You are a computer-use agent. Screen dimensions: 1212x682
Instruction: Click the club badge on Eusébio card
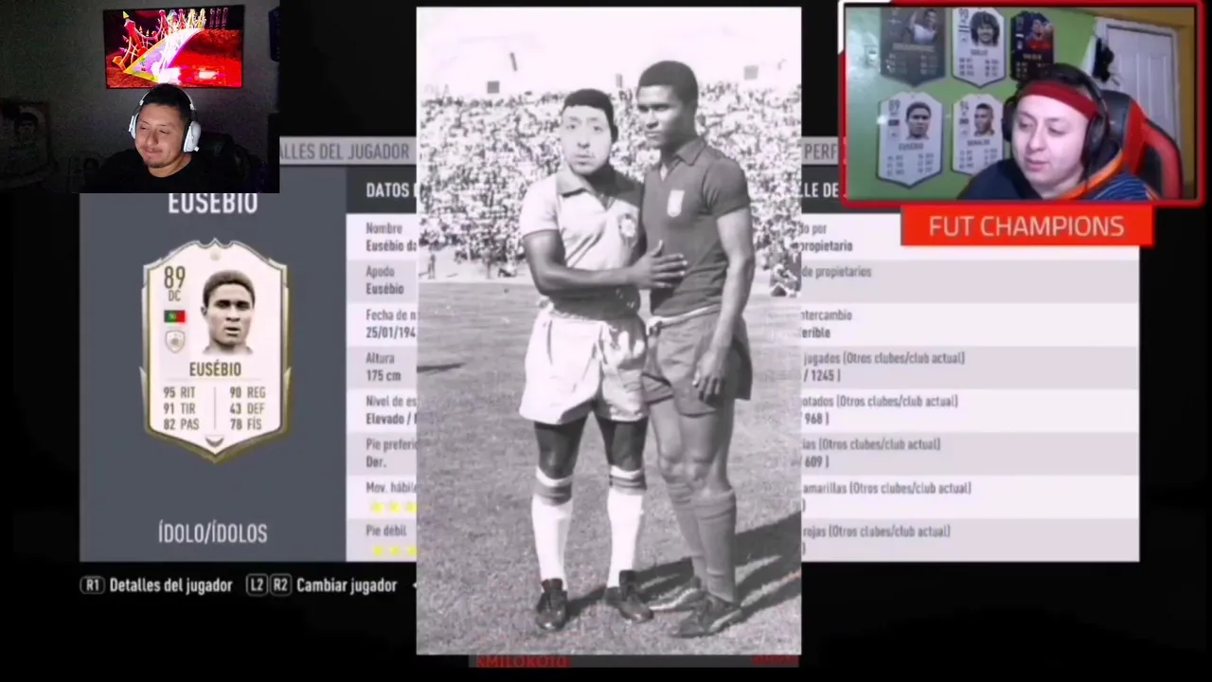(x=174, y=341)
